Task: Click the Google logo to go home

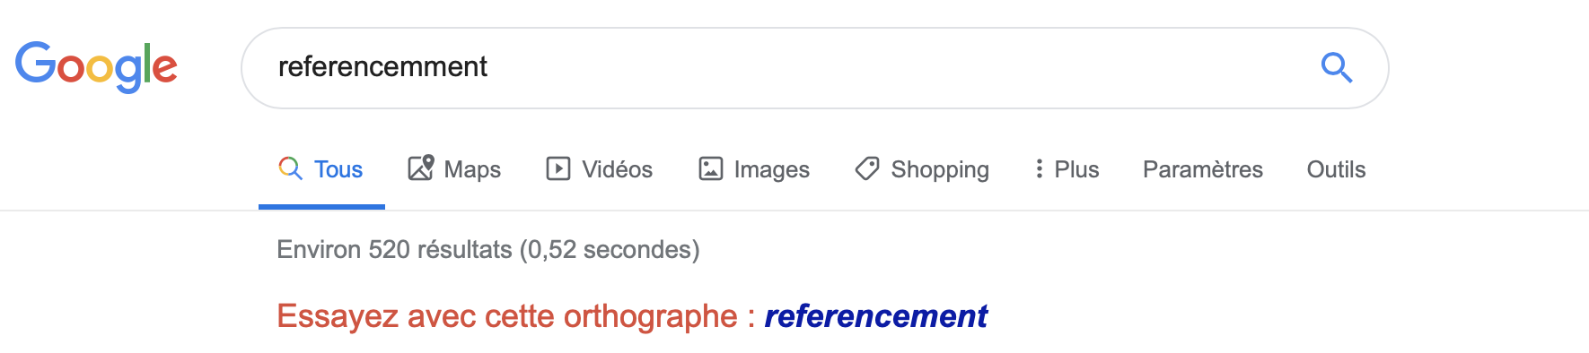Action: pyautogui.click(x=96, y=67)
